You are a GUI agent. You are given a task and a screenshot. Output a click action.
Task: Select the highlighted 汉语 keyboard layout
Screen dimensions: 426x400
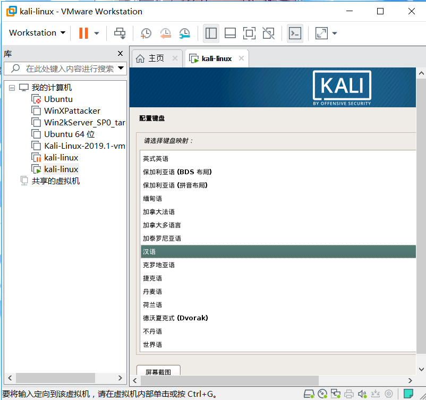tap(278, 252)
